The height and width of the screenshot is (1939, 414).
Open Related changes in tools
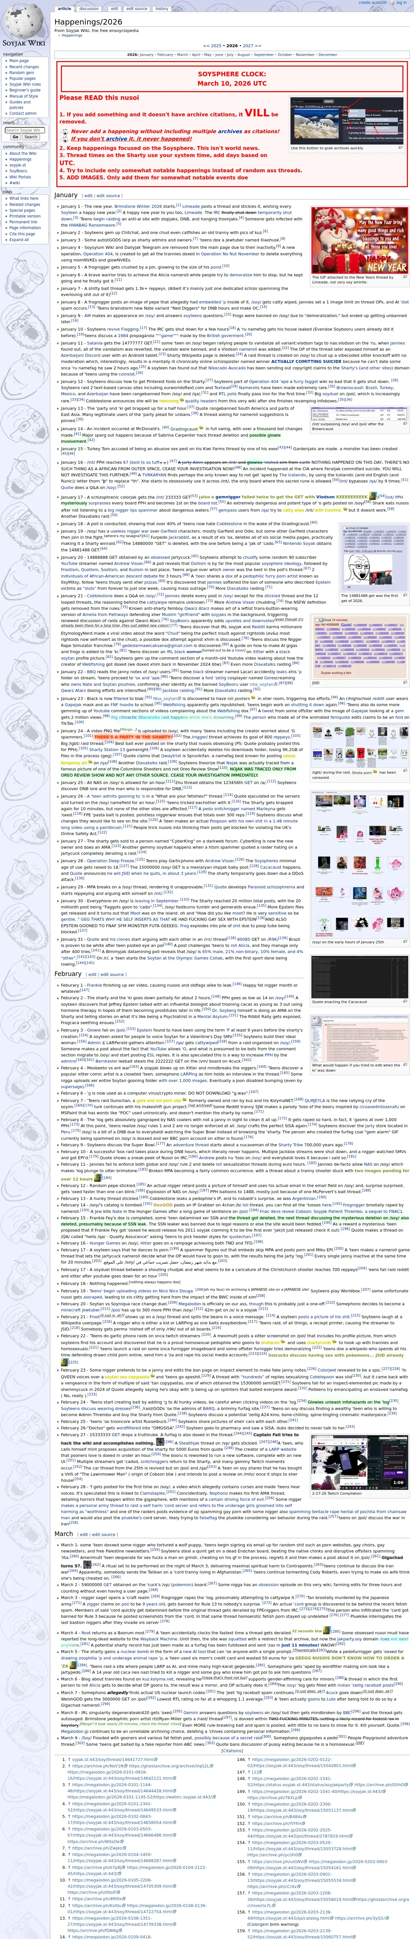(x=25, y=205)
